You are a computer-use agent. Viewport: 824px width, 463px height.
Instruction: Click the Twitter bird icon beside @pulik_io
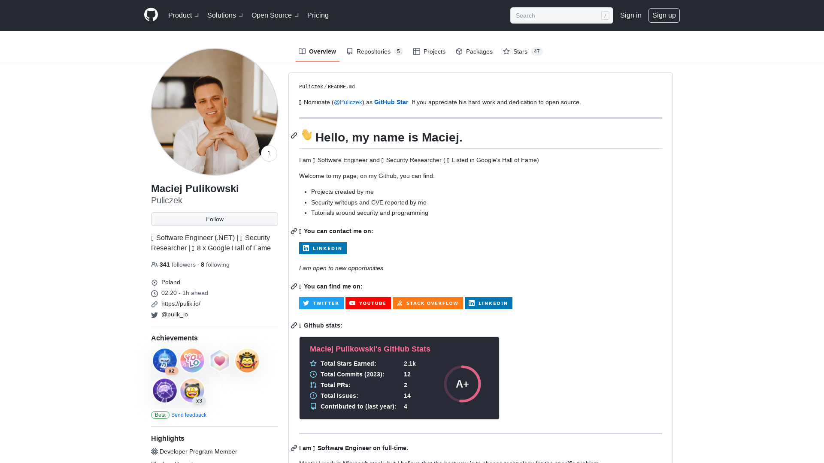pos(154,315)
